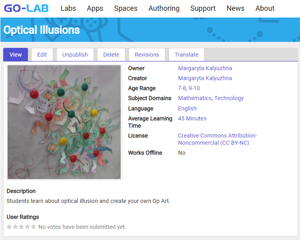
Task: Go to the Spaces menu item
Action: (125, 8)
